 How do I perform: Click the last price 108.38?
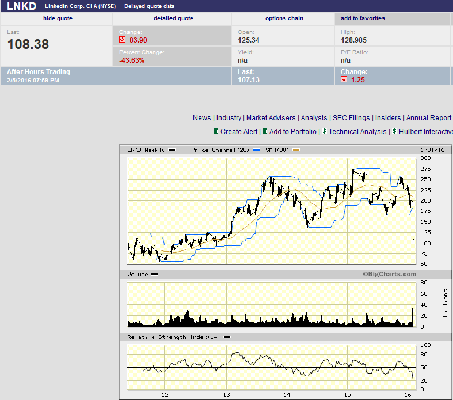tap(28, 44)
